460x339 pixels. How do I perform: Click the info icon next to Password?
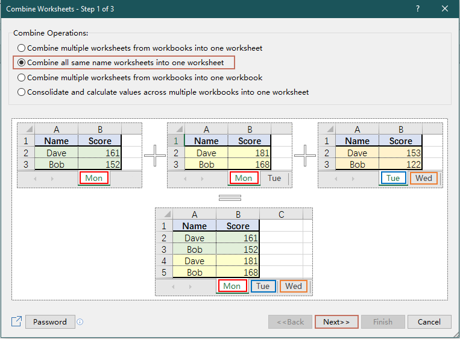[80, 322]
